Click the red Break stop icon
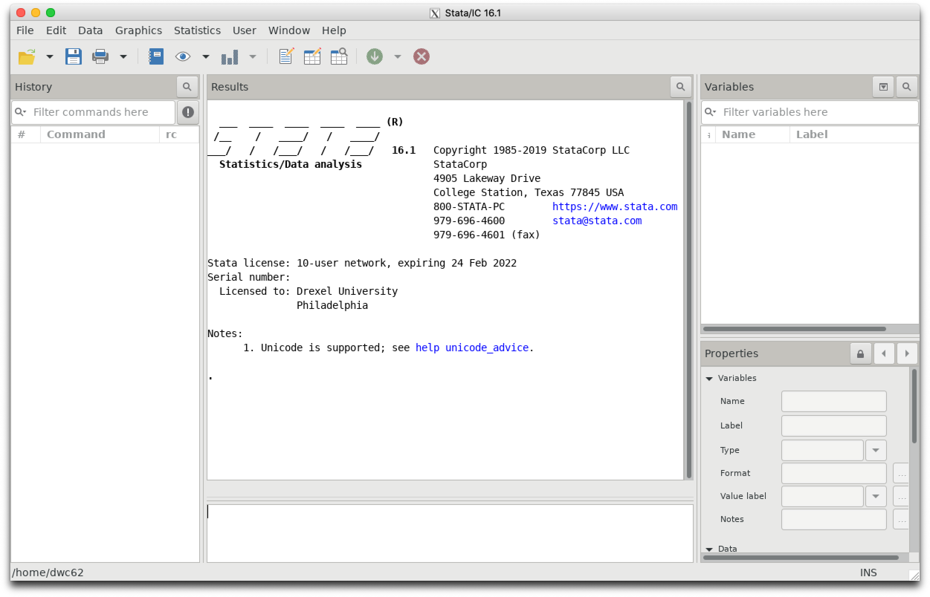Viewport: 930px width, 597px height. coord(421,56)
